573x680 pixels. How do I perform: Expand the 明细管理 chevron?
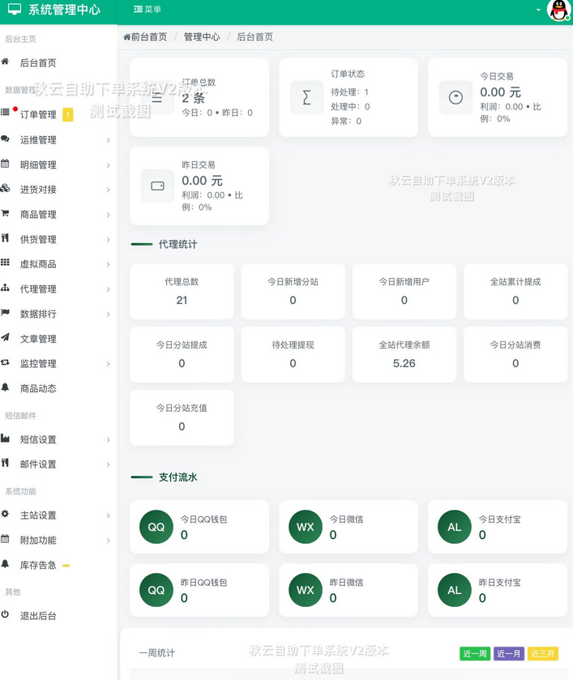point(108,165)
